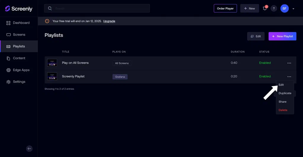Click the Content files icon

click(x=8, y=58)
